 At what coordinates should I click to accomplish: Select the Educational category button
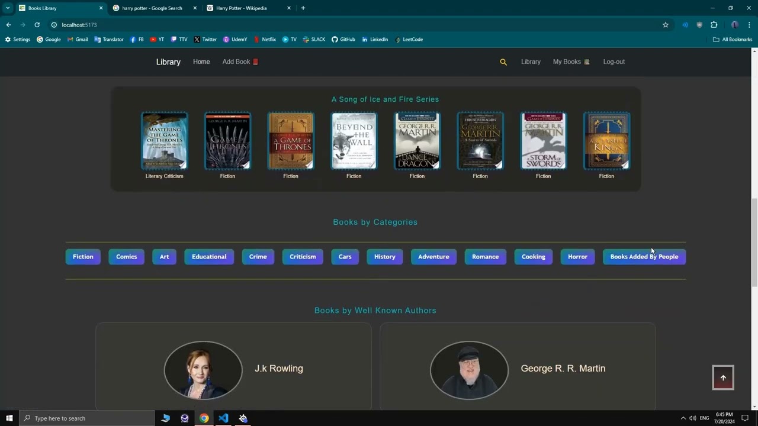tap(209, 257)
